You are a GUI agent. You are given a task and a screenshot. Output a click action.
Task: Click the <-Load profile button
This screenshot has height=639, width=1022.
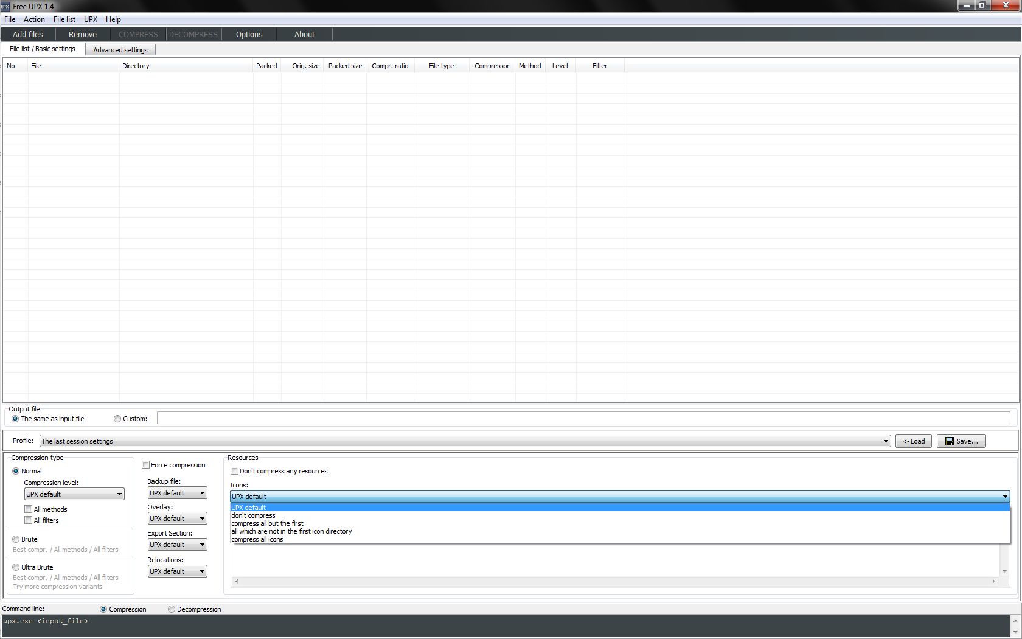coord(914,441)
